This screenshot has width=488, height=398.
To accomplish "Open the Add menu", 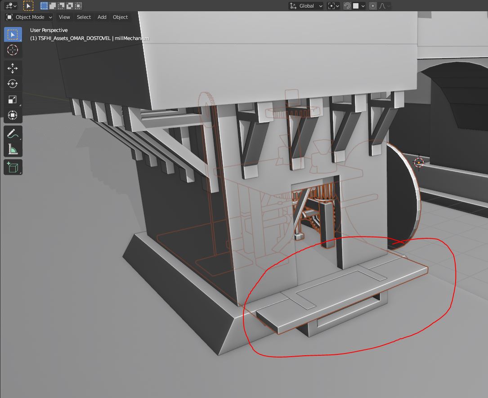I will coord(102,17).
